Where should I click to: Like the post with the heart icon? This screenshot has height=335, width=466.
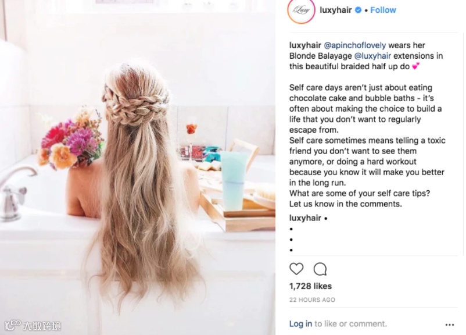(x=296, y=269)
